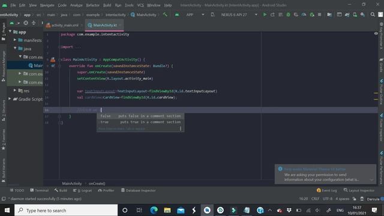Click Sync Project with Gradle Files icon
This screenshot has height=216, width=384.
click(347, 14)
